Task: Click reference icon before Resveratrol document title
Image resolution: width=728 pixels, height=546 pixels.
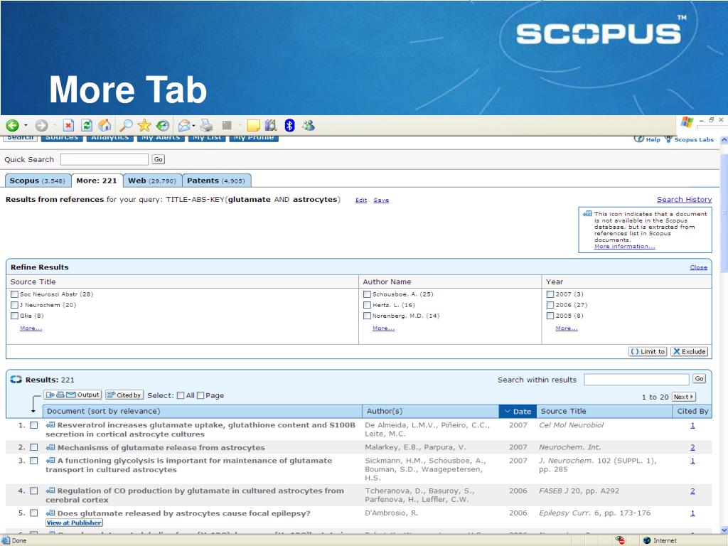Action: pos(50,425)
